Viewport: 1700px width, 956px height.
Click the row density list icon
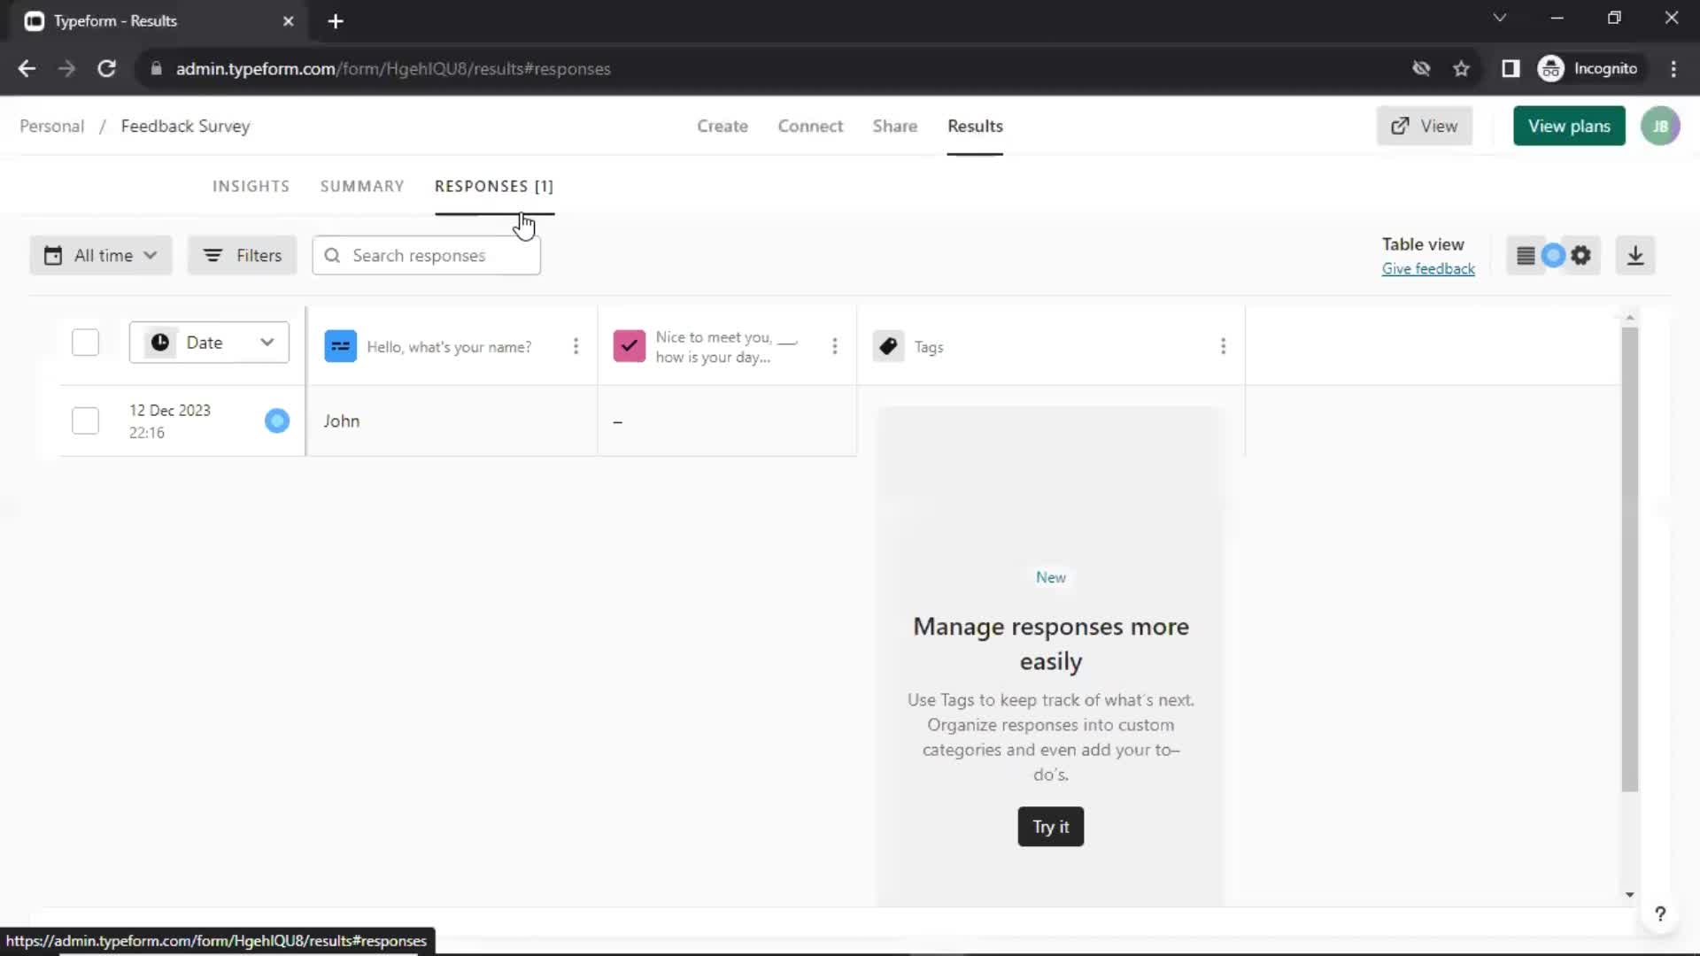click(x=1525, y=256)
